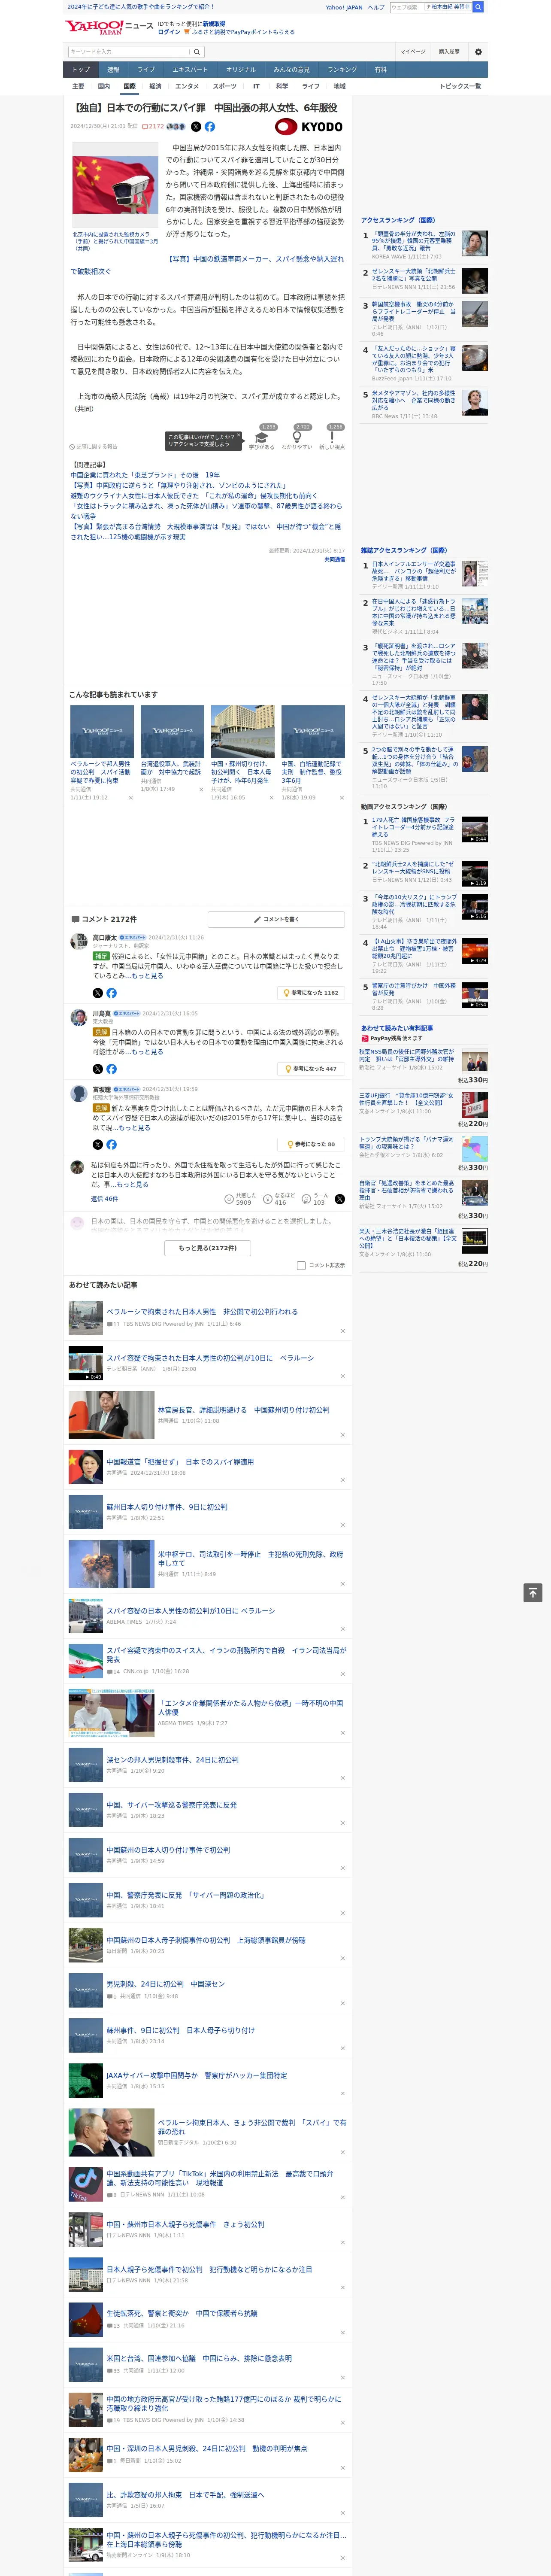Open 購入履歴 link in header
The image size is (551, 2576).
(x=449, y=52)
